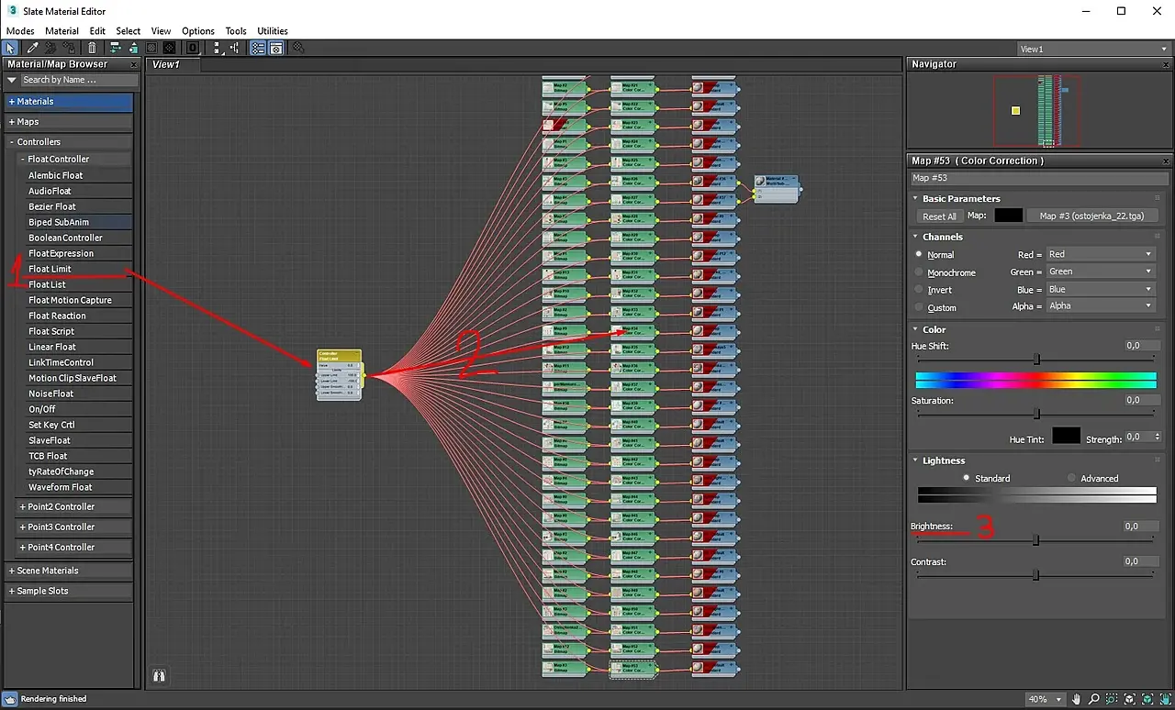This screenshot has height=710, width=1175.
Task: Click the Reset All button
Action: (x=939, y=216)
